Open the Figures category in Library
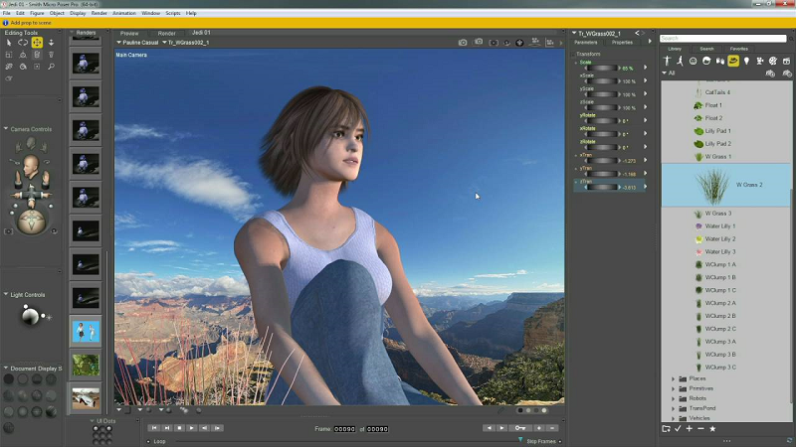This screenshot has width=796, height=447. [x=668, y=61]
